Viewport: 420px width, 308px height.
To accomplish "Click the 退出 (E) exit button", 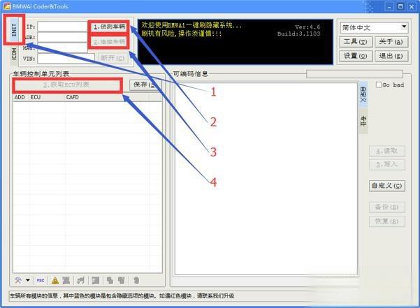I will (x=391, y=56).
